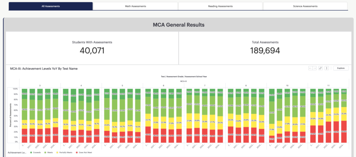The width and height of the screenshot is (356, 157).
Task: Switch to the Reading Assessments tab
Action: coord(220,6)
